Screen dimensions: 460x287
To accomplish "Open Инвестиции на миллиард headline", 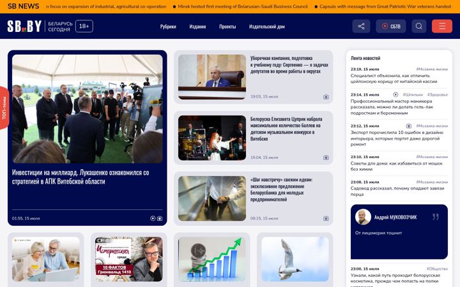I will pos(80,177).
